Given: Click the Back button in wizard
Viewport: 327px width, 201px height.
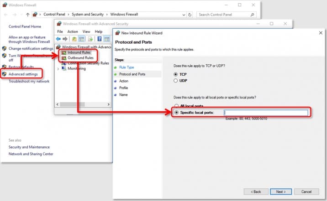Looking at the screenshot, I should tap(256, 191).
